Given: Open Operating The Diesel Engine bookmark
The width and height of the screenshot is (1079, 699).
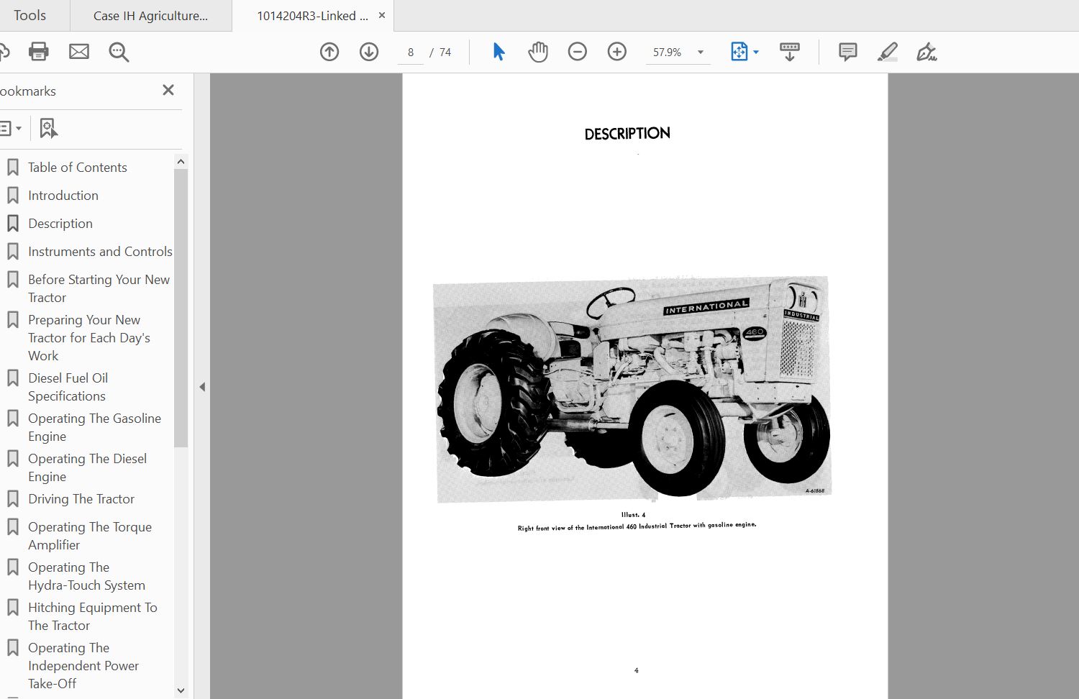Looking at the screenshot, I should pyautogui.click(x=87, y=467).
